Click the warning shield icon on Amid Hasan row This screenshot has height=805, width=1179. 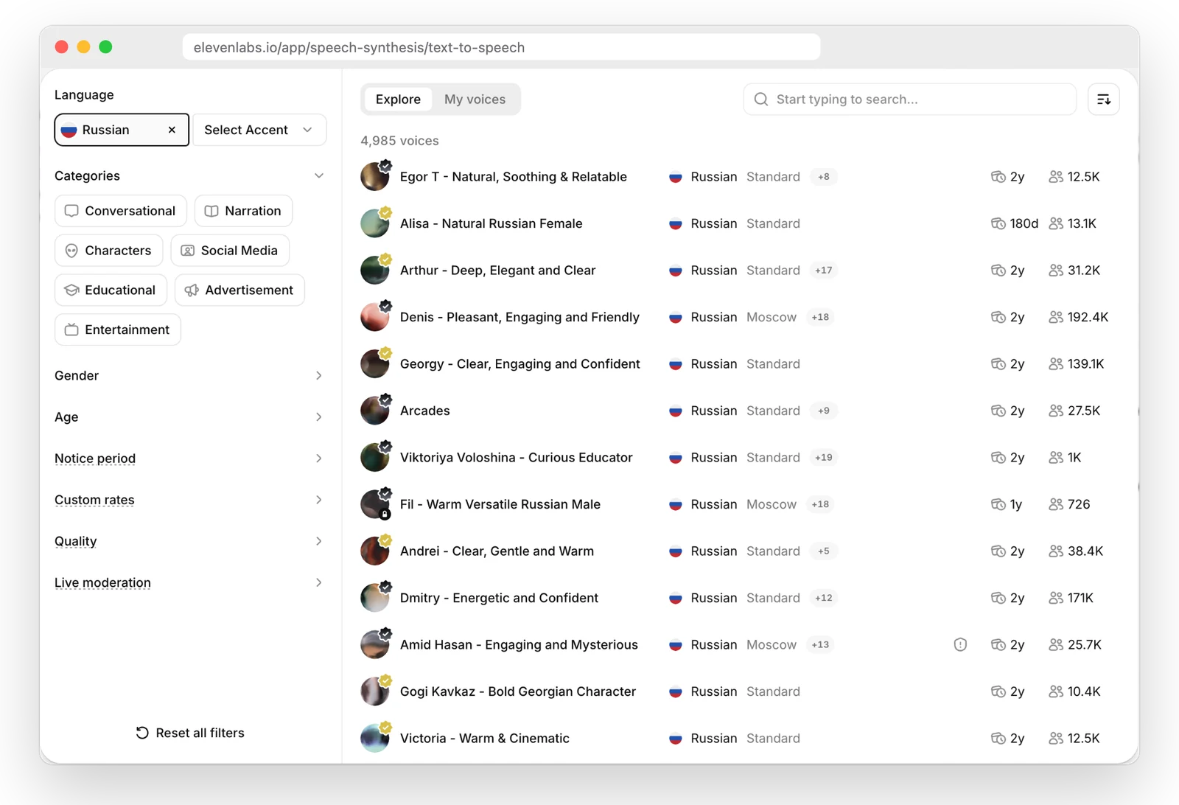coord(960,645)
